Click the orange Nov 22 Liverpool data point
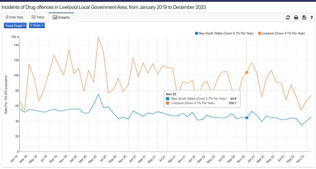 point(247,72)
